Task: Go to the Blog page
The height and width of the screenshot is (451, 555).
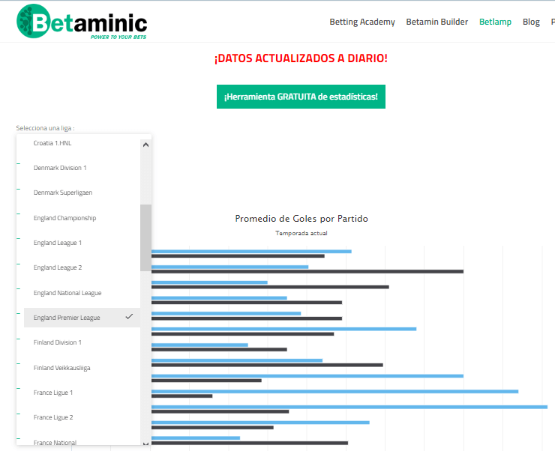Action: click(531, 22)
